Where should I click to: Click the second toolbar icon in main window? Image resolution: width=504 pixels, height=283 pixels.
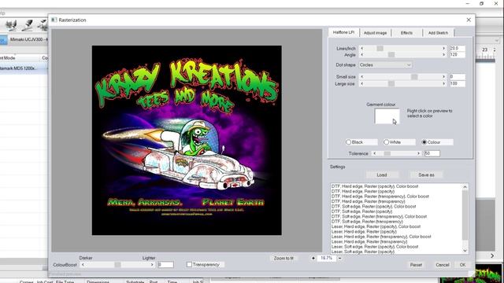click(28, 25)
